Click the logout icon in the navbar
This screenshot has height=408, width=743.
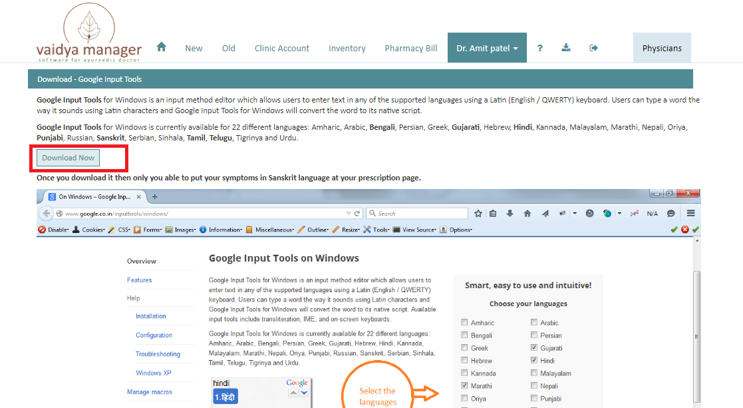point(593,48)
